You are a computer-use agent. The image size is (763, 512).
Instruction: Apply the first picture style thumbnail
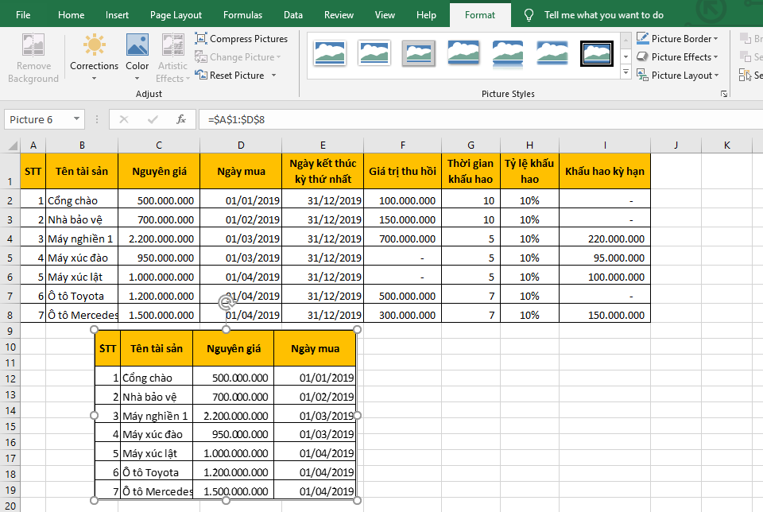click(330, 52)
